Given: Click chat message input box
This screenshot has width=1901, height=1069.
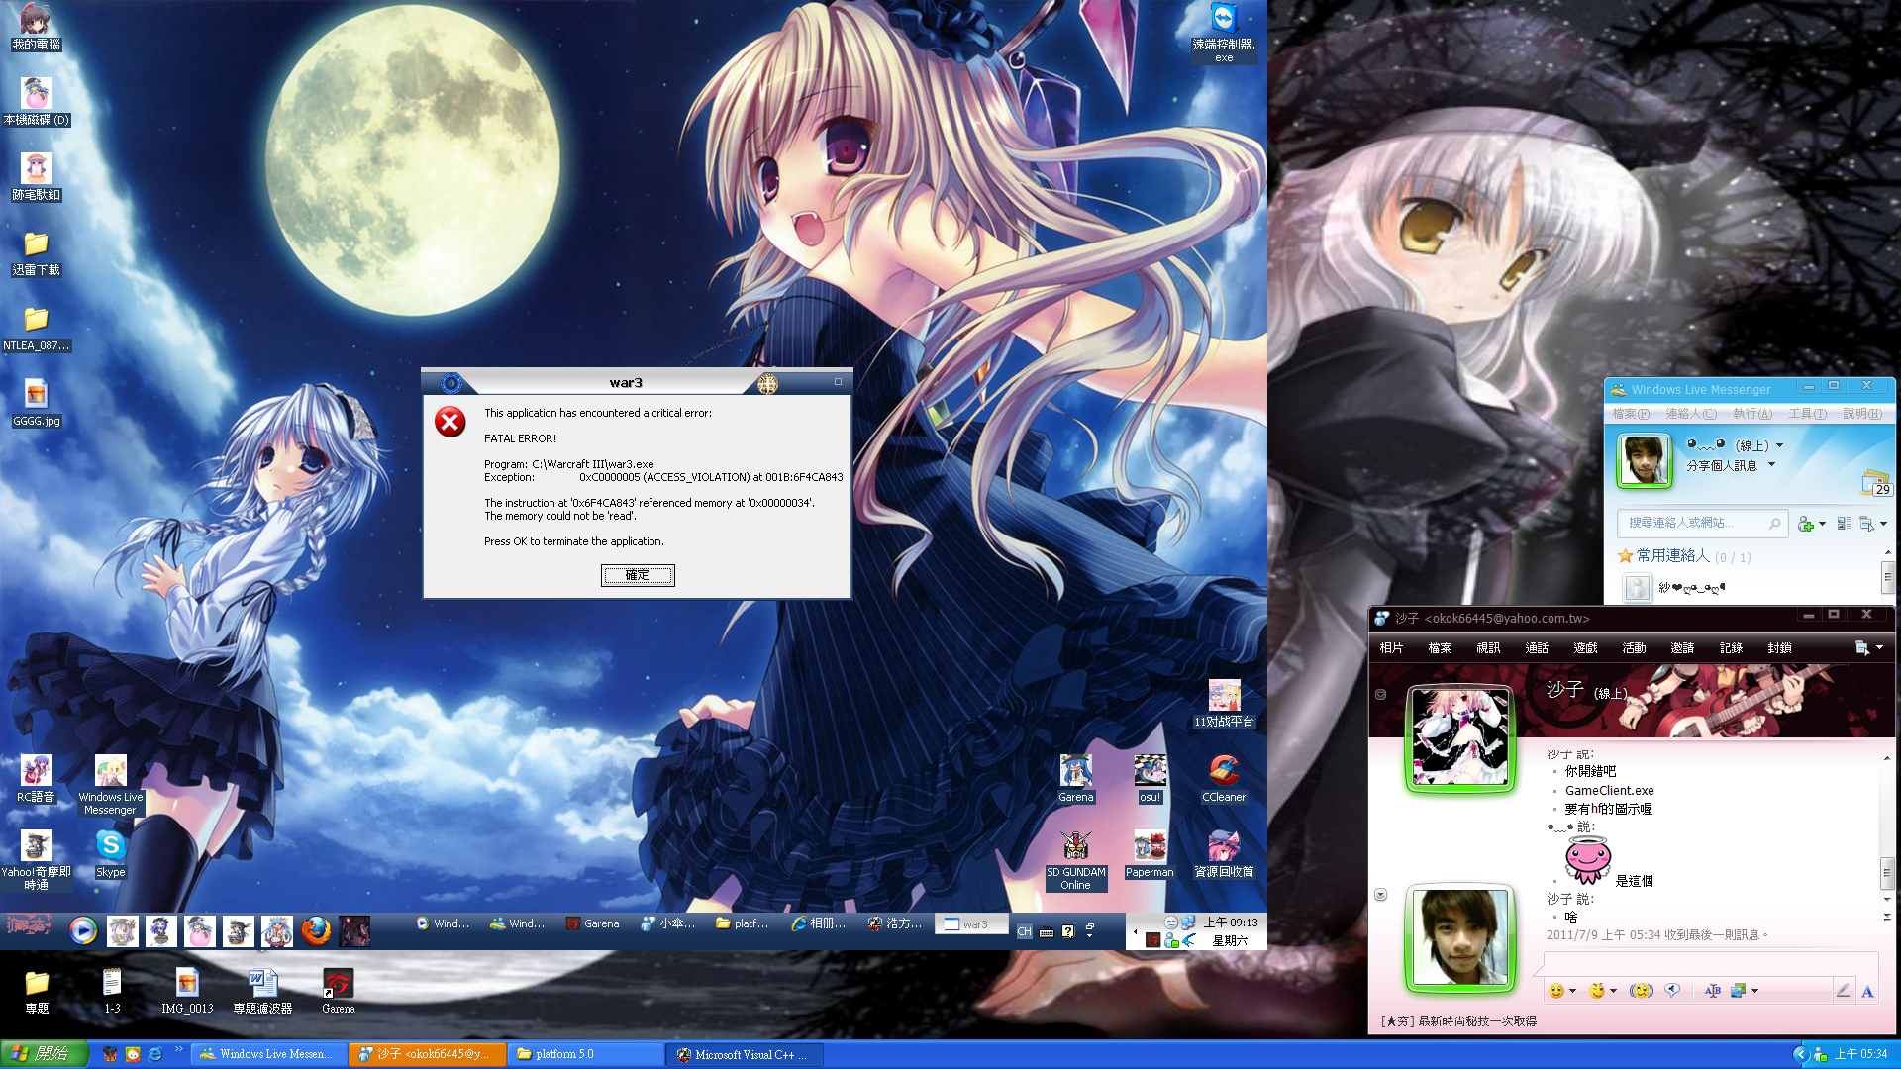Looking at the screenshot, I should pyautogui.click(x=1710, y=964).
